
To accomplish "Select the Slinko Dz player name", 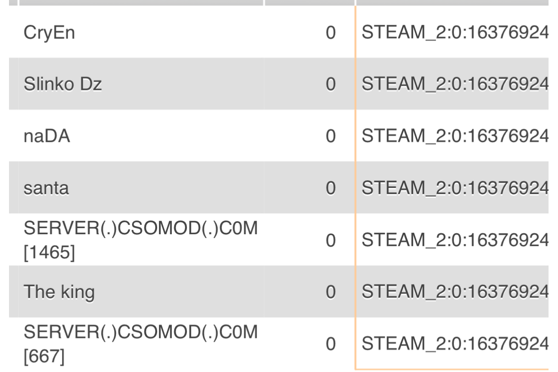I will [x=63, y=85].
